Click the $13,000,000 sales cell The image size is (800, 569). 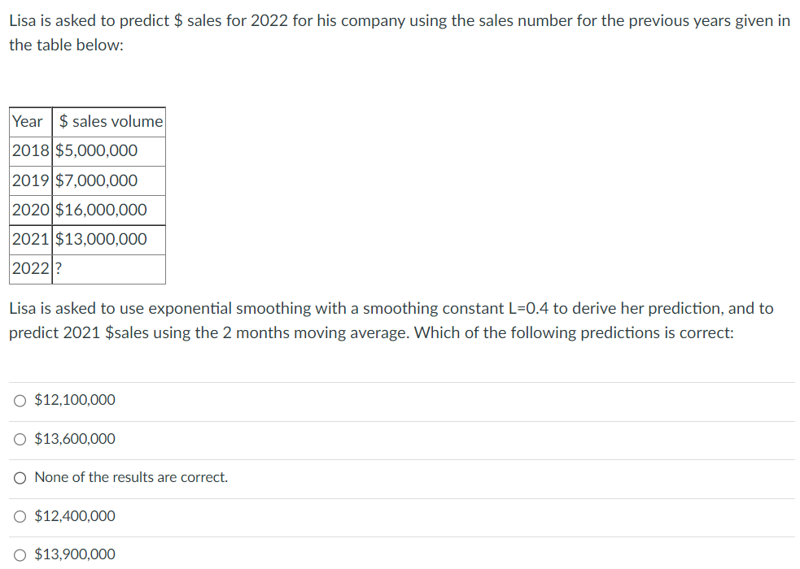(101, 239)
